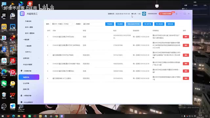This screenshot has height=118, width=210.
Task: Collapse the AI搜索获客 sidebar group
Action: point(36,71)
